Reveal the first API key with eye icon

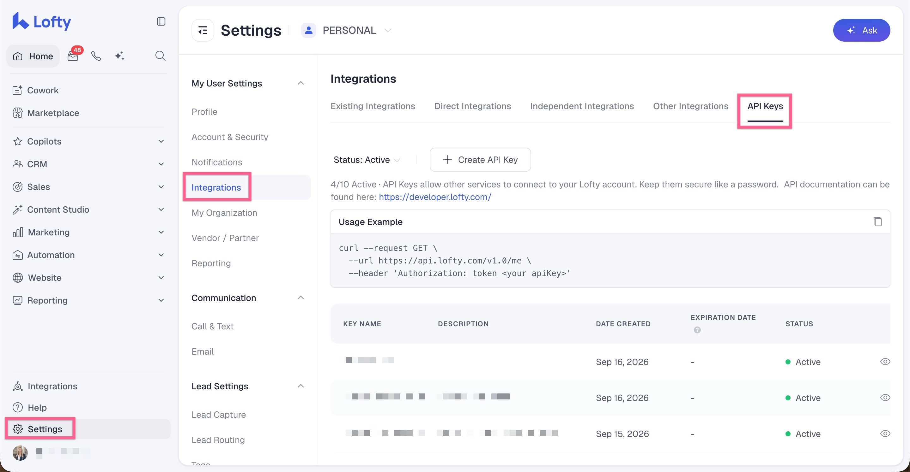click(x=885, y=362)
